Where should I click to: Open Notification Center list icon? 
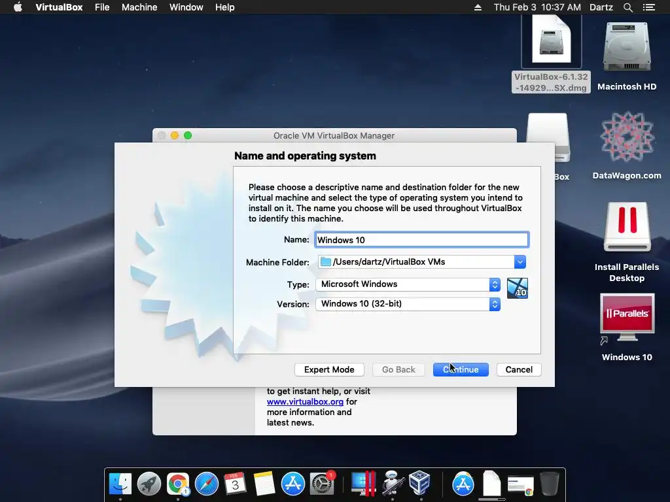[648, 7]
